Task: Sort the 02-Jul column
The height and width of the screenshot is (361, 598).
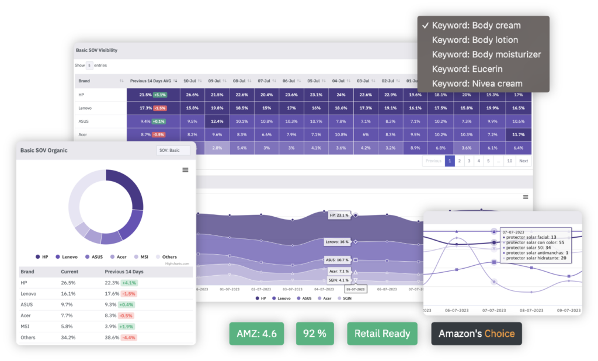Action: point(398,81)
